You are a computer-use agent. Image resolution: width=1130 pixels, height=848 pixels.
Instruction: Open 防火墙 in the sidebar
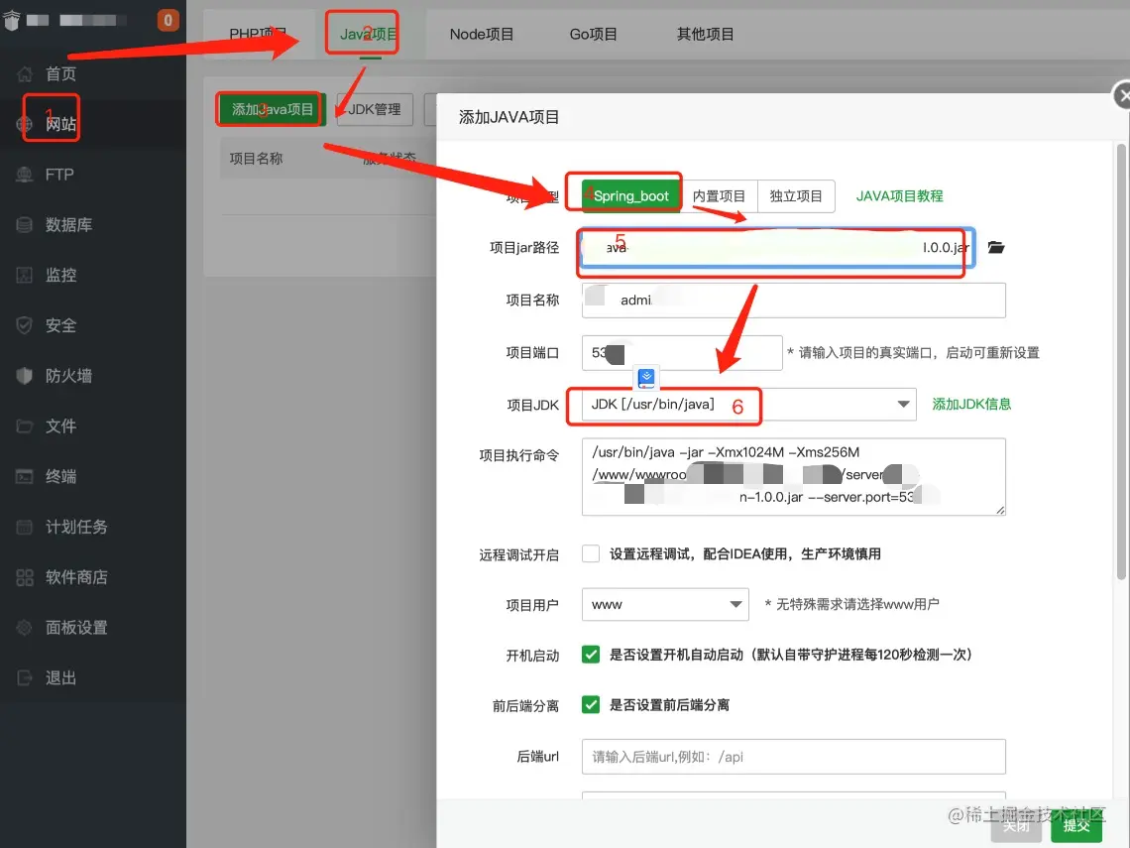click(x=93, y=376)
